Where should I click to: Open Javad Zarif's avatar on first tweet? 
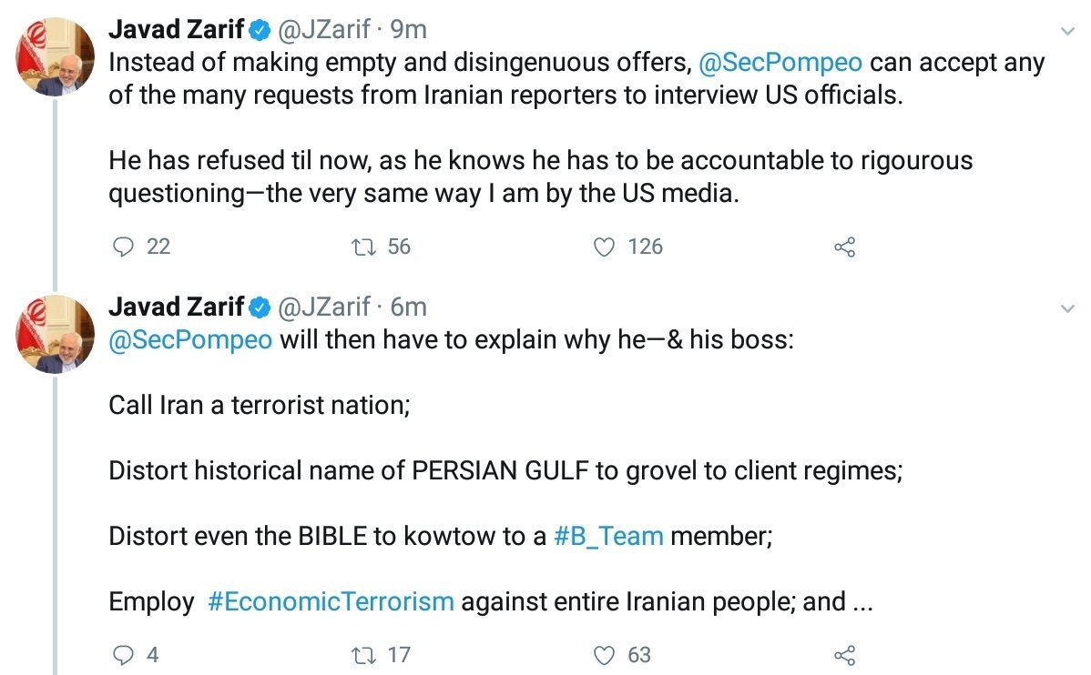click(56, 56)
